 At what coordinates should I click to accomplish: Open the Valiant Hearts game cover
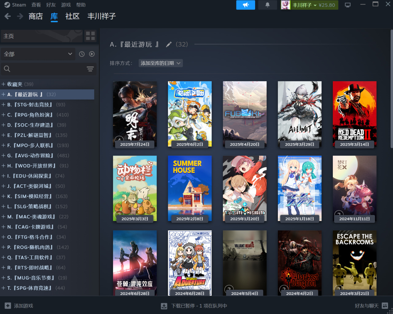245,263
